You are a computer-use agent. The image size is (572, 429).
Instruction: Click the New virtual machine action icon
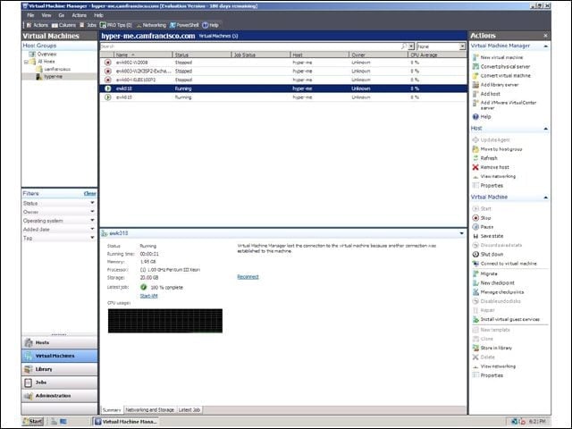[x=475, y=57]
